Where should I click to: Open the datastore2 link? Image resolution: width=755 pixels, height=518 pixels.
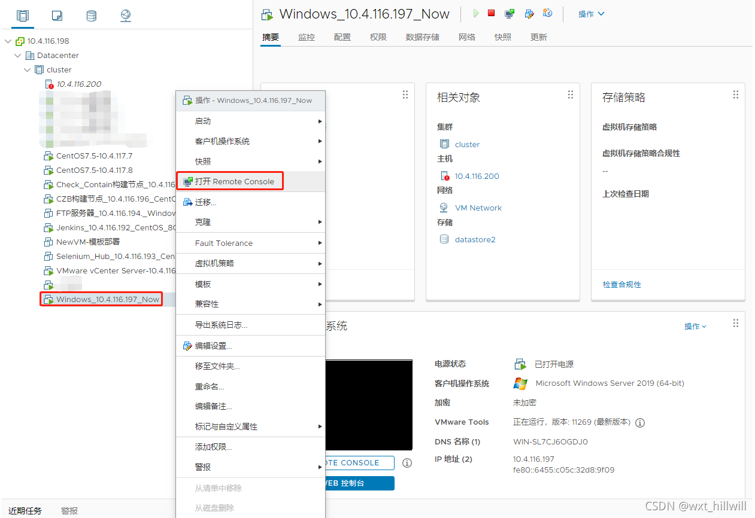tap(475, 239)
